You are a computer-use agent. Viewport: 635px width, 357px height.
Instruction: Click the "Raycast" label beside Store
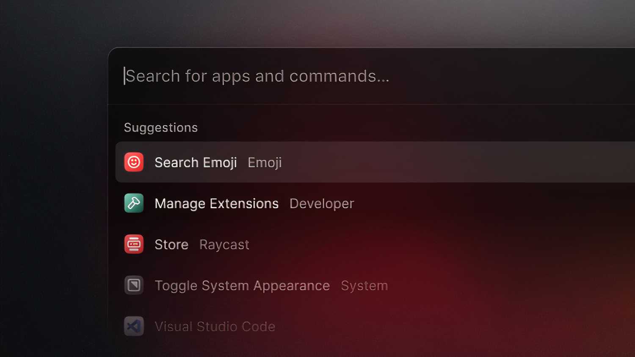tap(224, 244)
